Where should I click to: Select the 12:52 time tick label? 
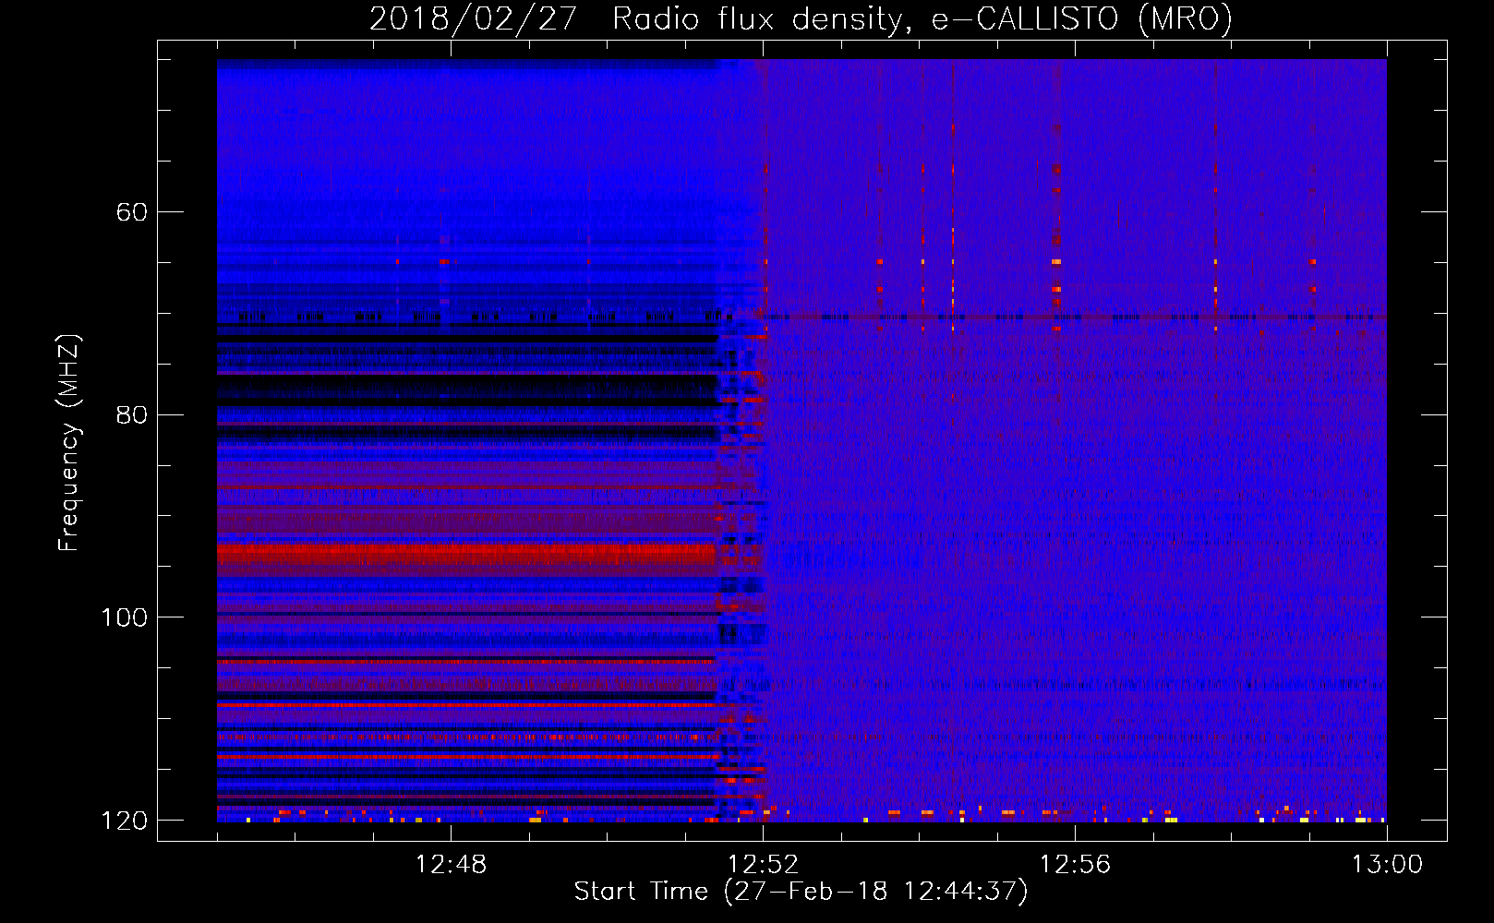763,865
